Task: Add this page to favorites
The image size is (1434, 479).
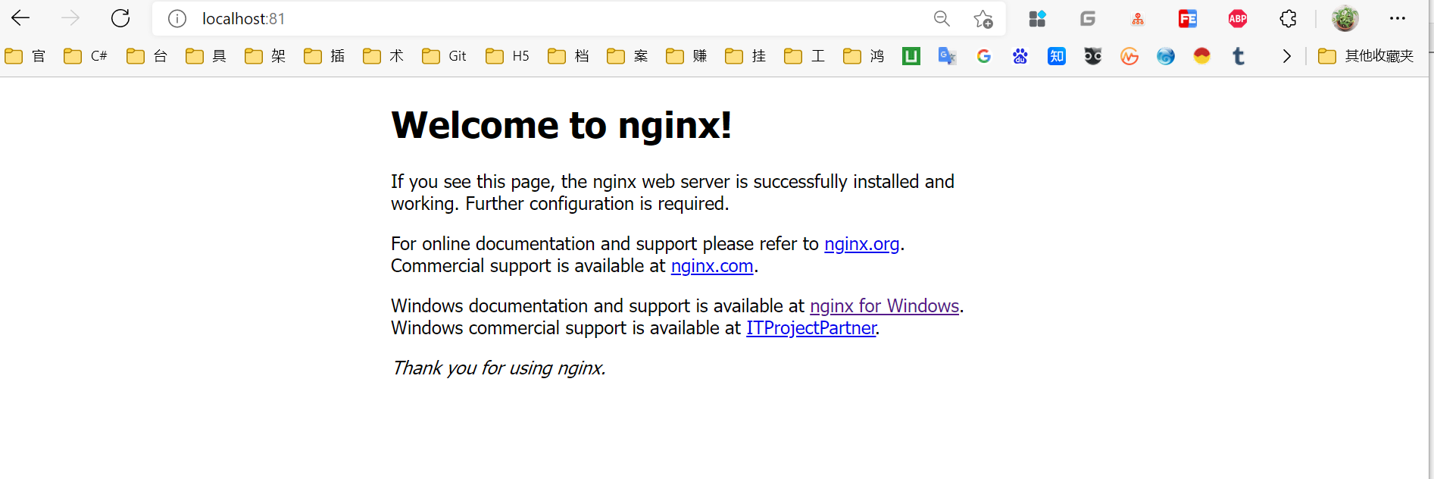Action: point(983,18)
